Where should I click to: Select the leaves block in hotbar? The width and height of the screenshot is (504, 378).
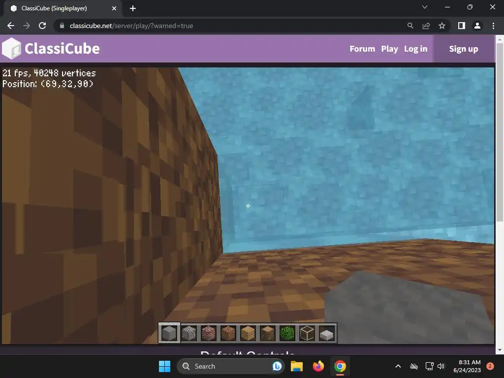click(287, 333)
